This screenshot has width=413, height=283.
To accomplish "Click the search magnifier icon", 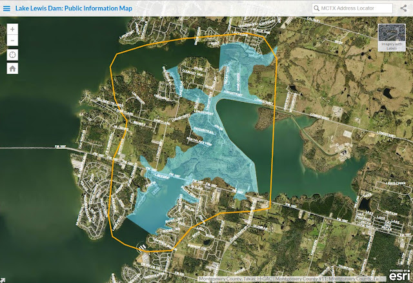I will [x=316, y=8].
